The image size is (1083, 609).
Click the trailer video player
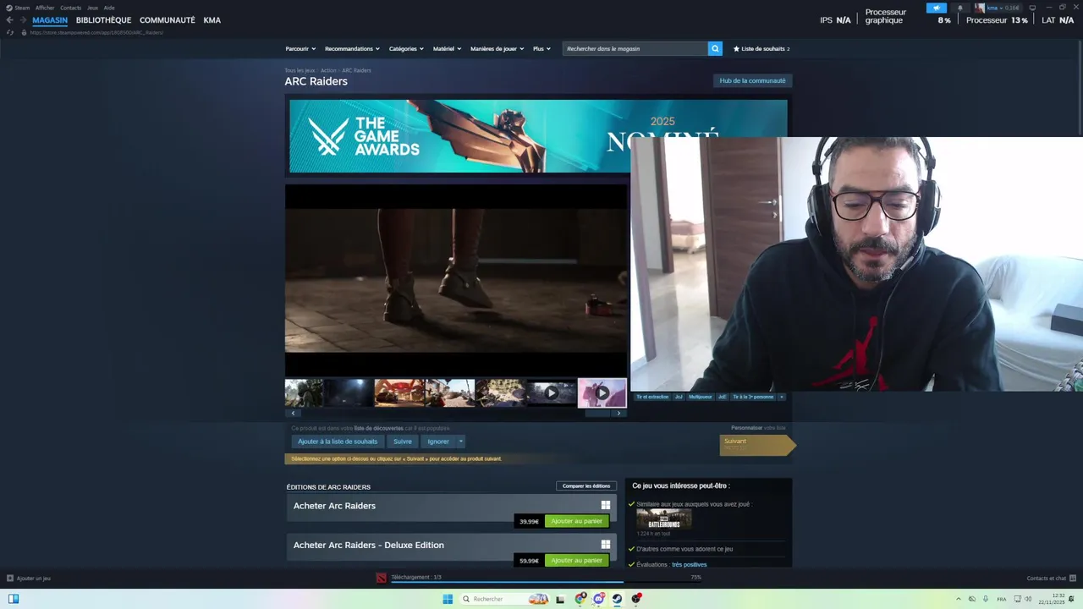coord(456,280)
